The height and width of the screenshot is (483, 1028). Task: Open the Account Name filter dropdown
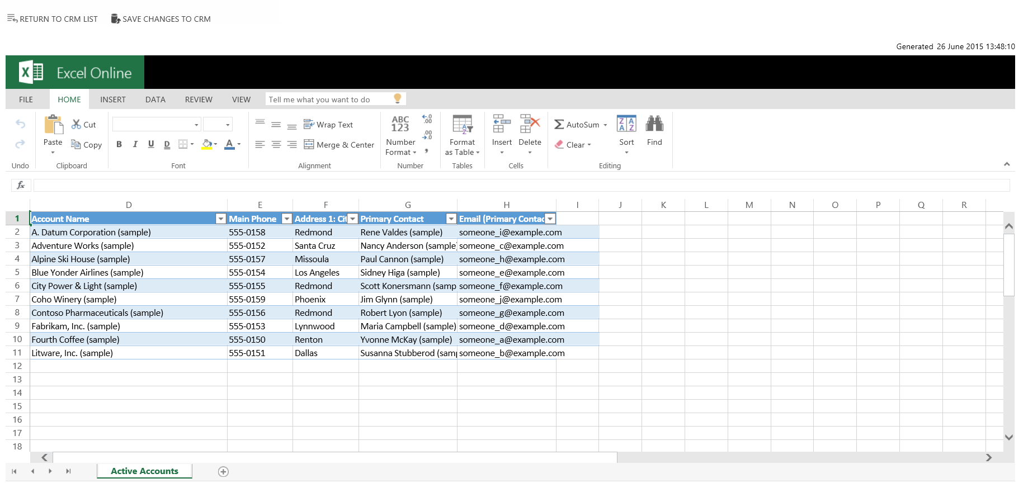click(x=221, y=219)
